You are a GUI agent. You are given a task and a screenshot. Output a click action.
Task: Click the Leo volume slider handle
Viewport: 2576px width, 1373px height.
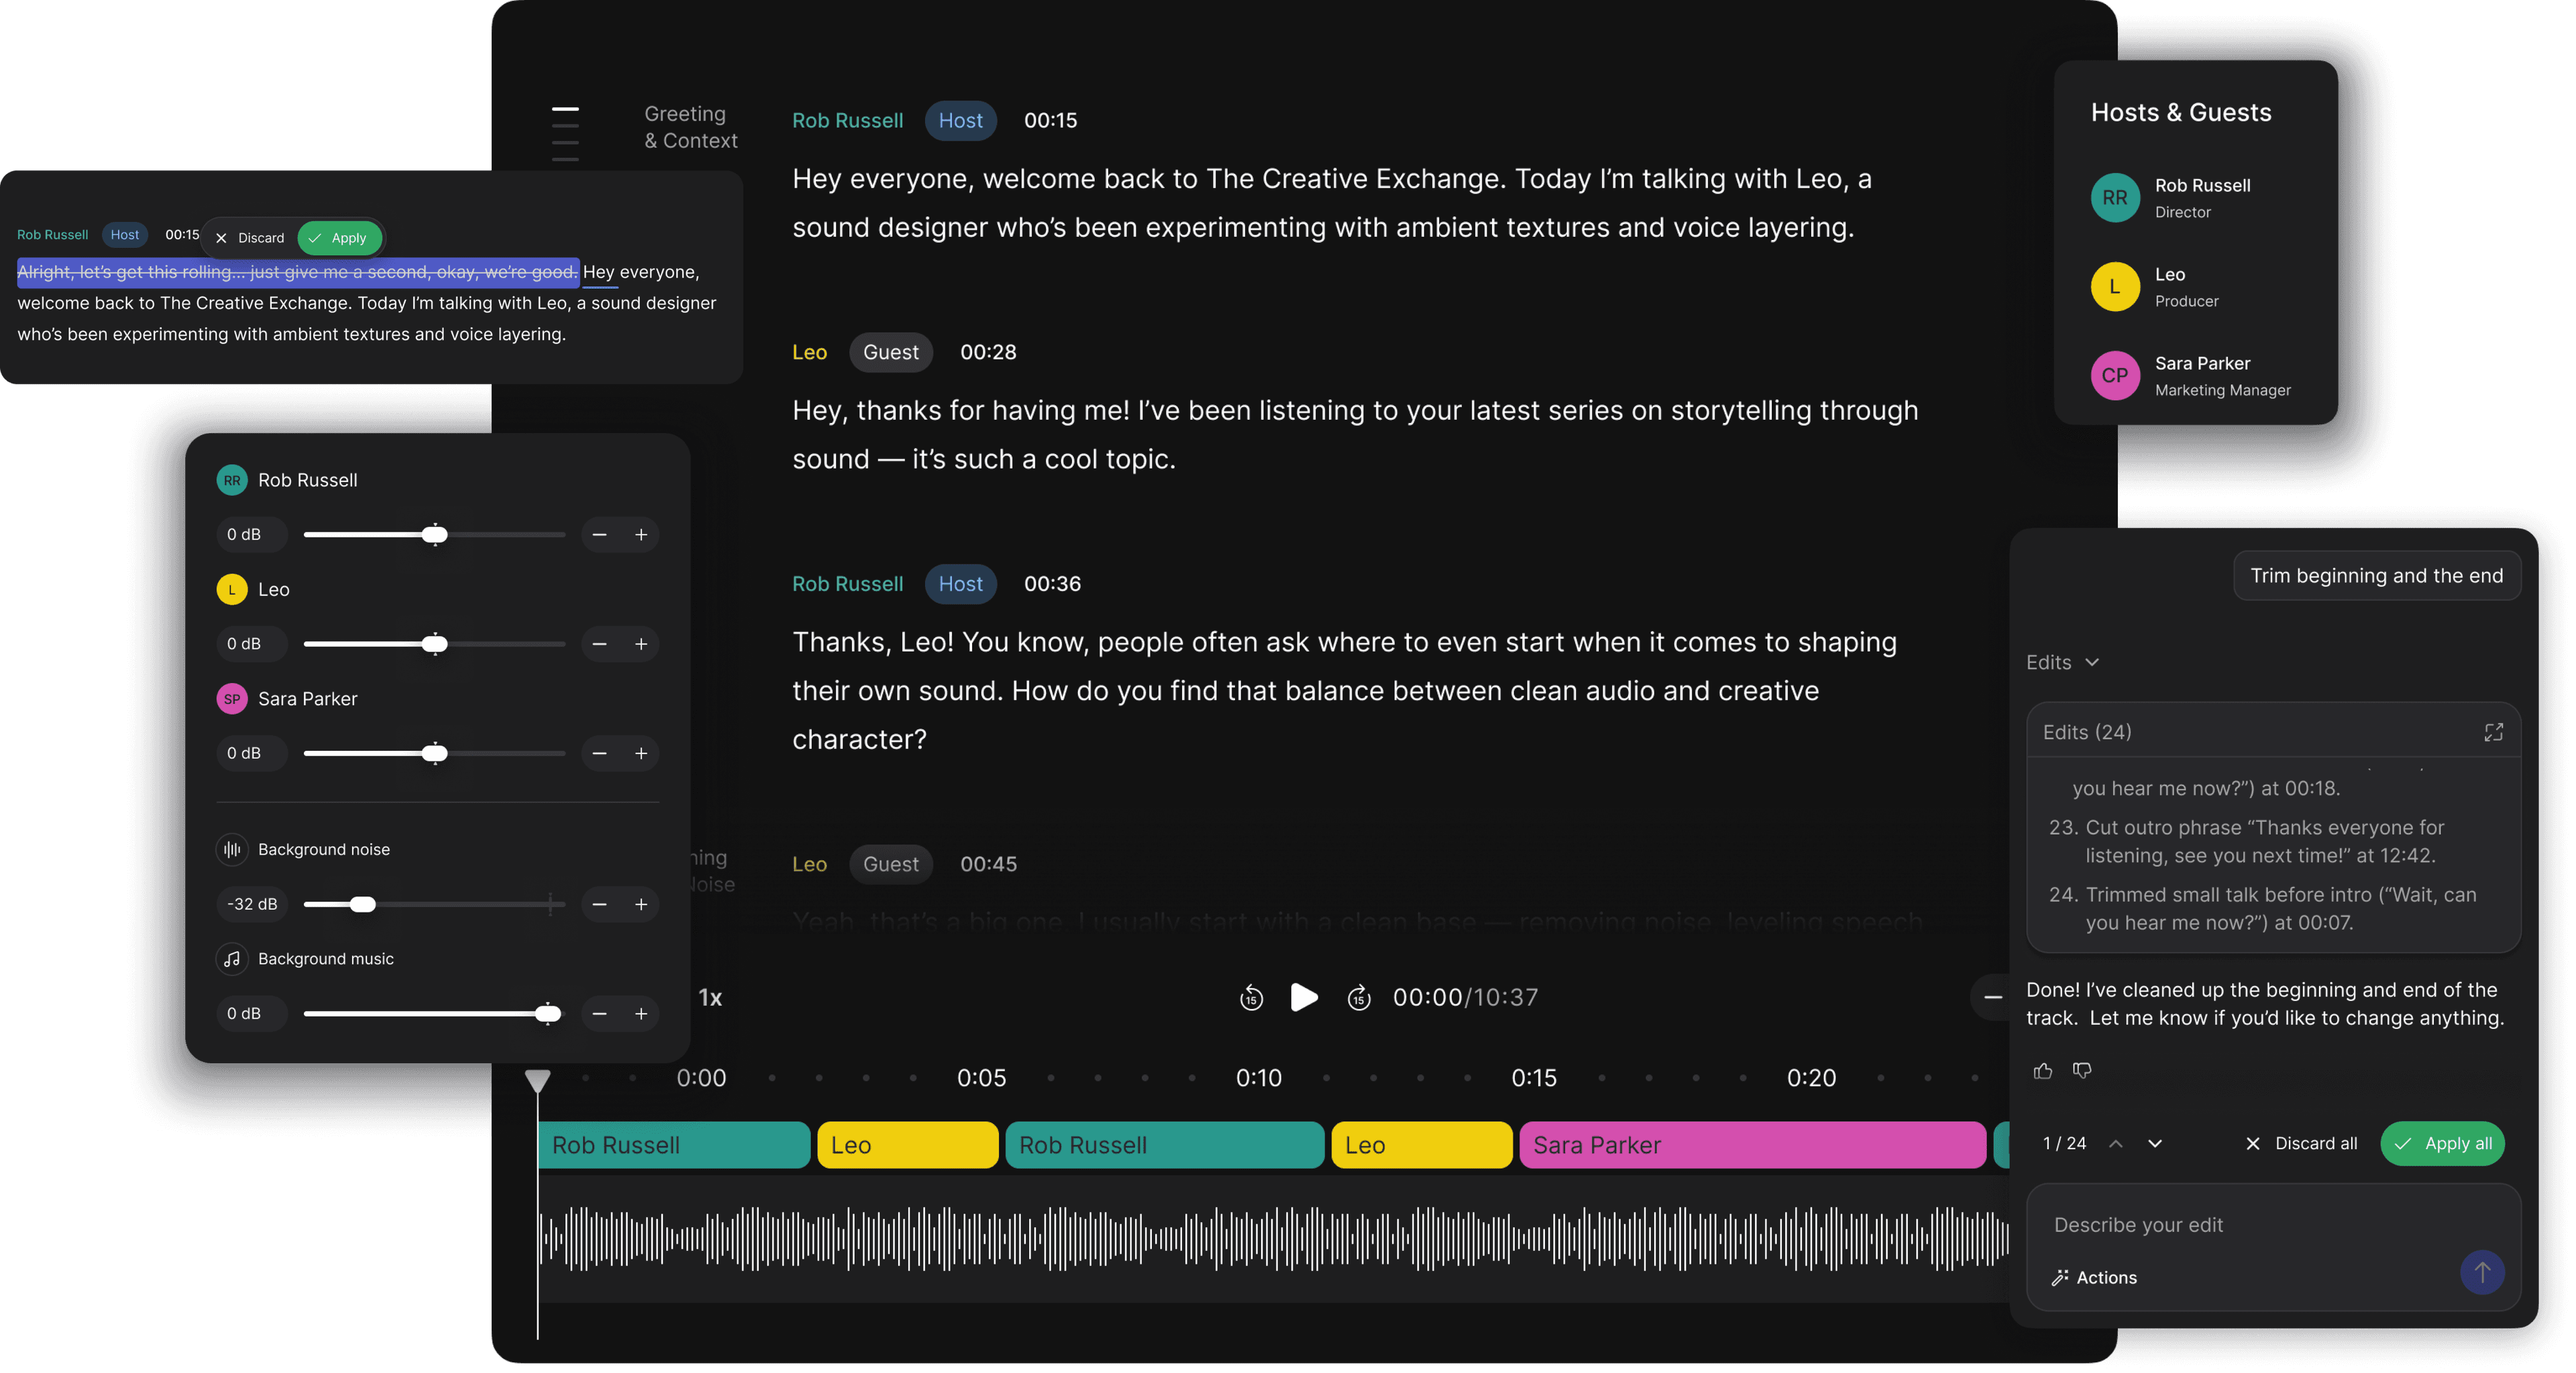pos(434,644)
